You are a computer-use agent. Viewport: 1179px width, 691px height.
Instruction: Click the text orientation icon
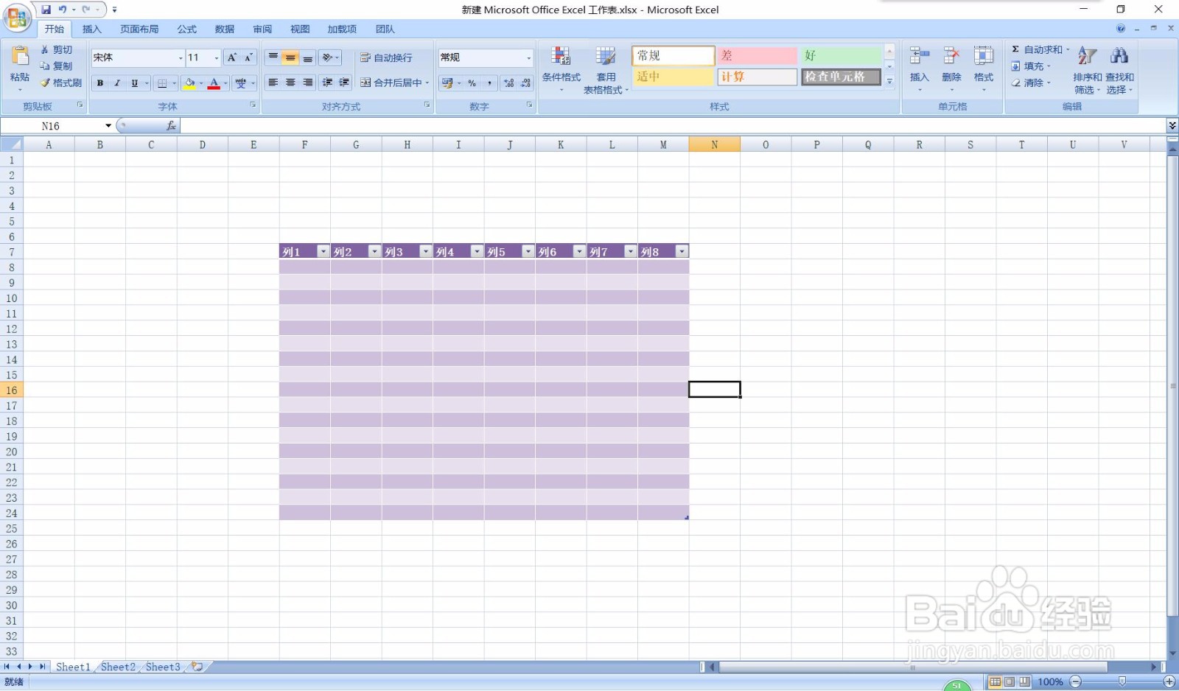coord(327,57)
